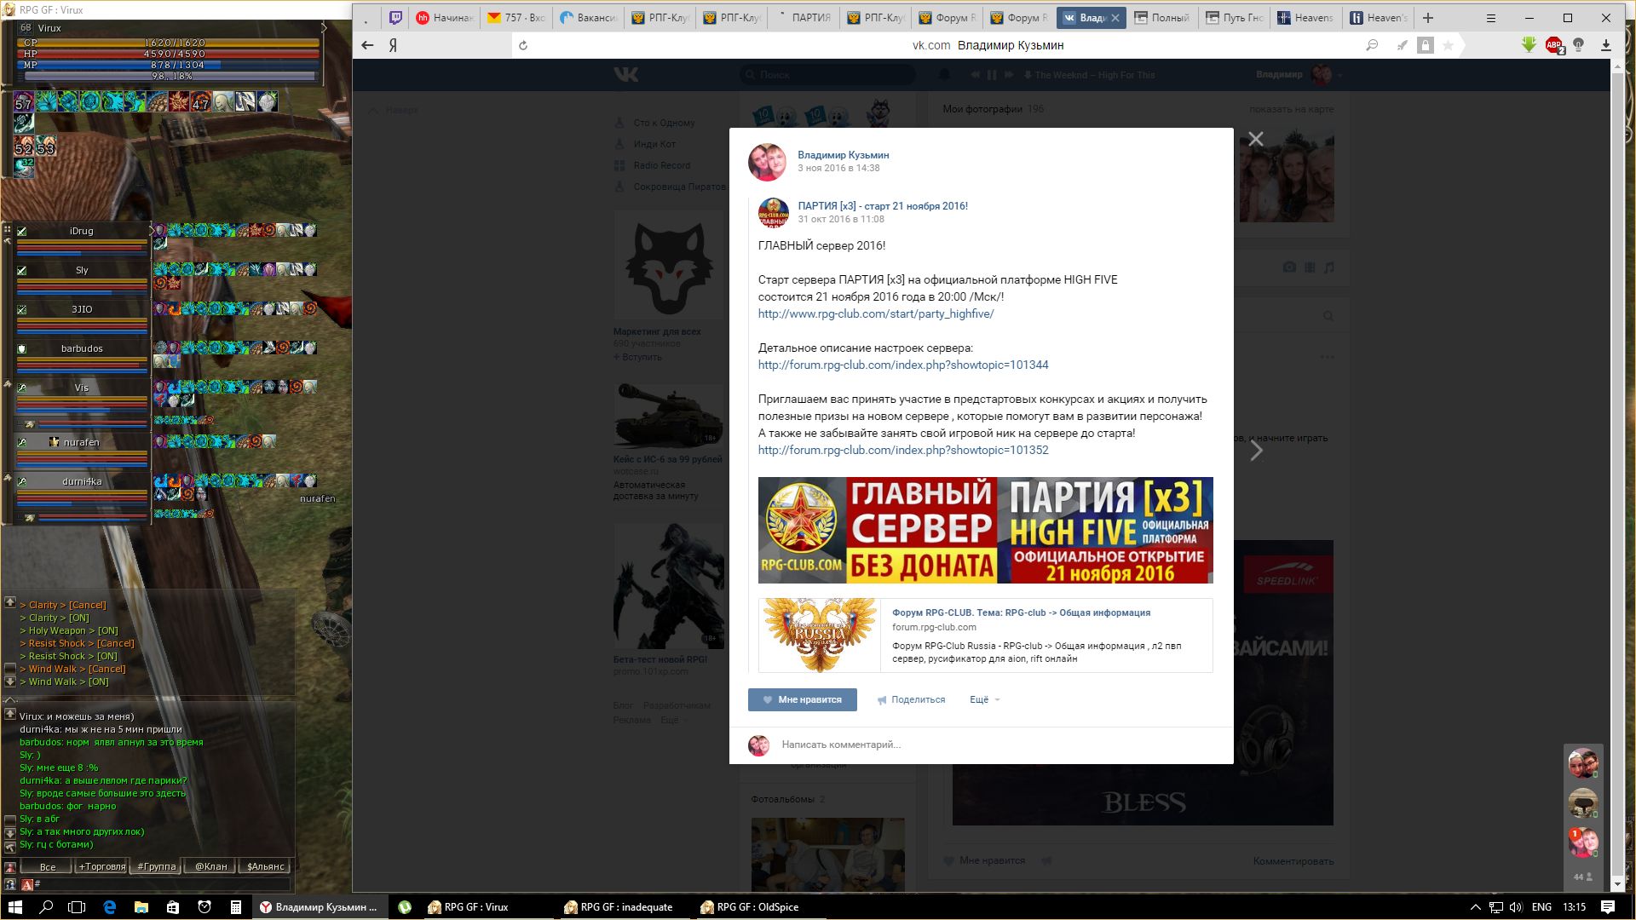This screenshot has height=920, width=1636.
Task: Click the green download arrow extension
Action: click(x=1529, y=45)
